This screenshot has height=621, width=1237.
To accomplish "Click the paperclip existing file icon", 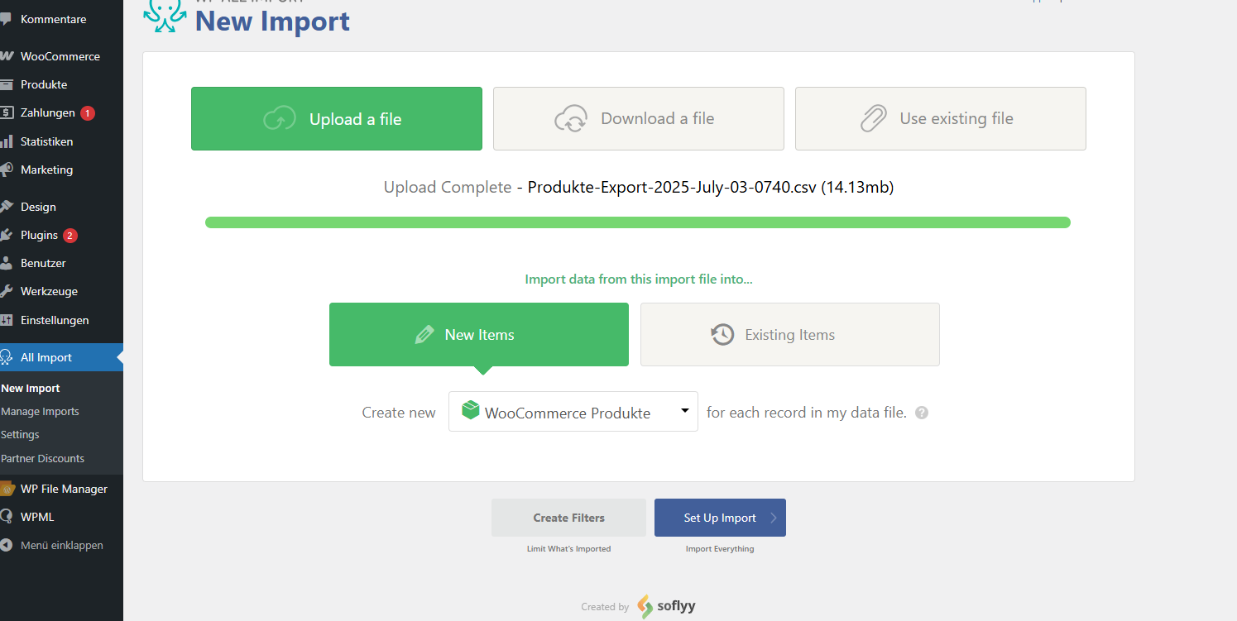I will [x=873, y=119].
